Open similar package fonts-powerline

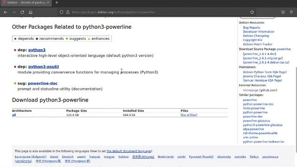pyautogui.click(x=254, y=108)
